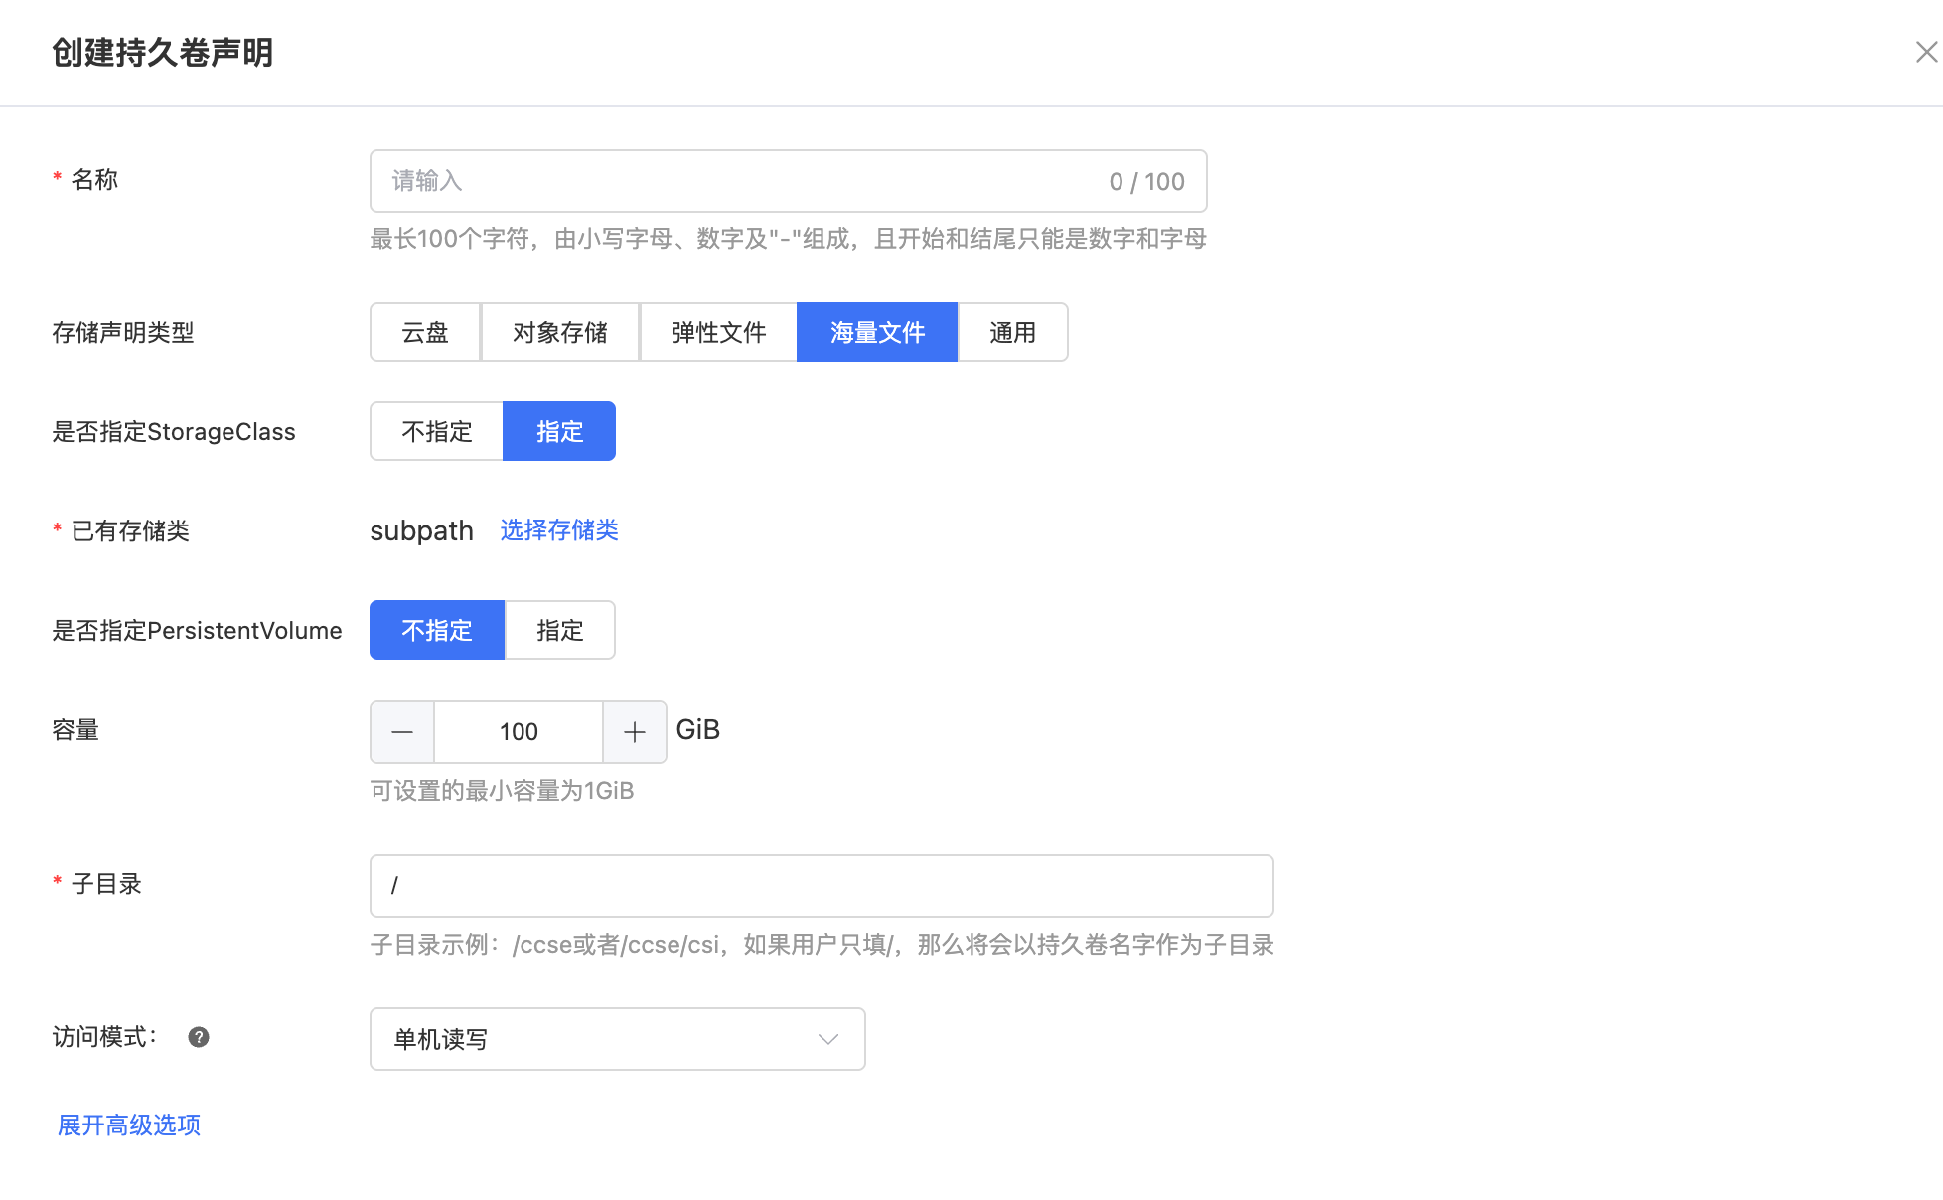Click the 选择存储类 link
This screenshot has height=1200, width=1943.
click(559, 530)
